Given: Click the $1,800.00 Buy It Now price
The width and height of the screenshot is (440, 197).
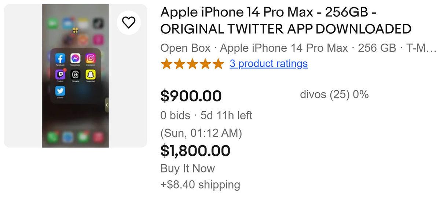Looking at the screenshot, I should 195,150.
